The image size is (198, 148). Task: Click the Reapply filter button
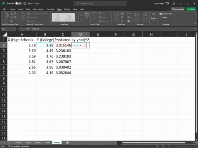pyautogui.click(x=103, y=17)
